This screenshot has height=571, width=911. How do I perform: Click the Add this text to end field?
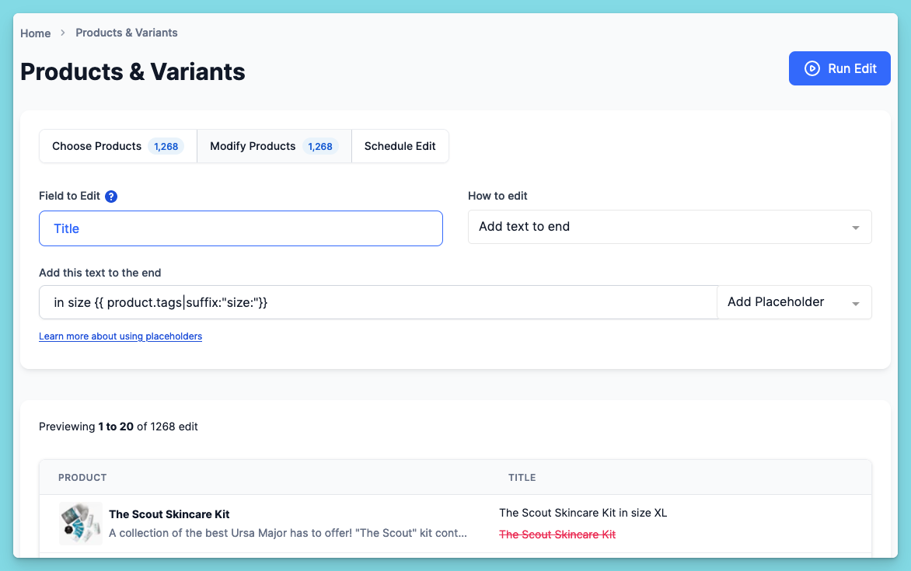[x=379, y=302]
